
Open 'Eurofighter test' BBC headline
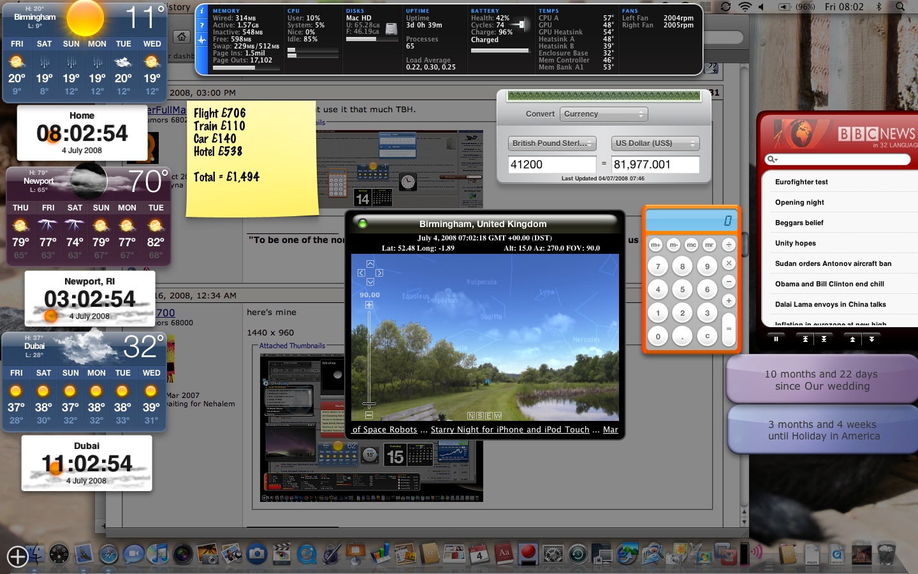(801, 182)
